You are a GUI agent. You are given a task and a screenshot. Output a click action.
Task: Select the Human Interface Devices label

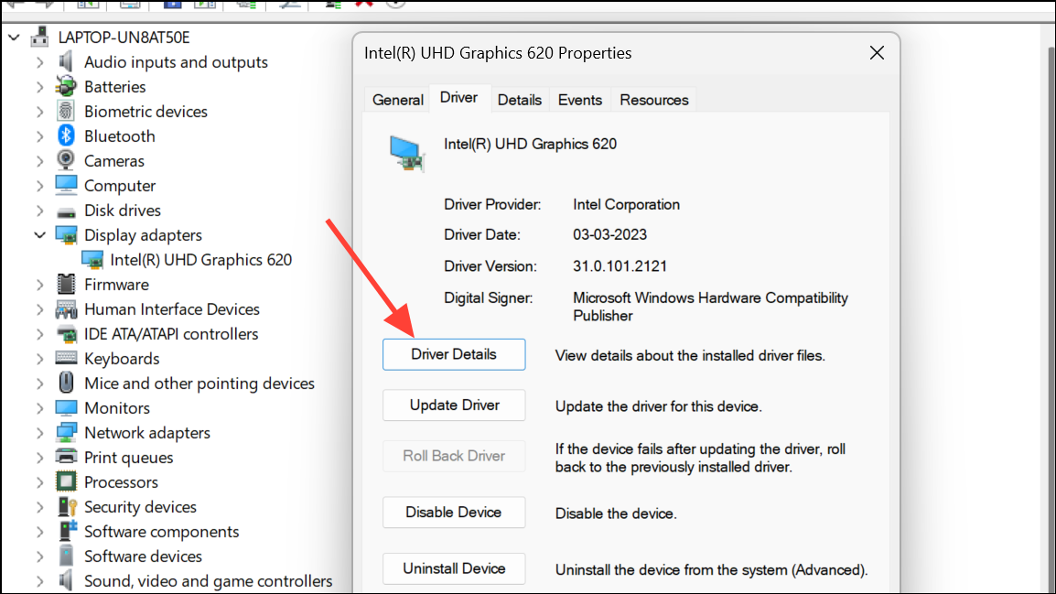click(172, 309)
